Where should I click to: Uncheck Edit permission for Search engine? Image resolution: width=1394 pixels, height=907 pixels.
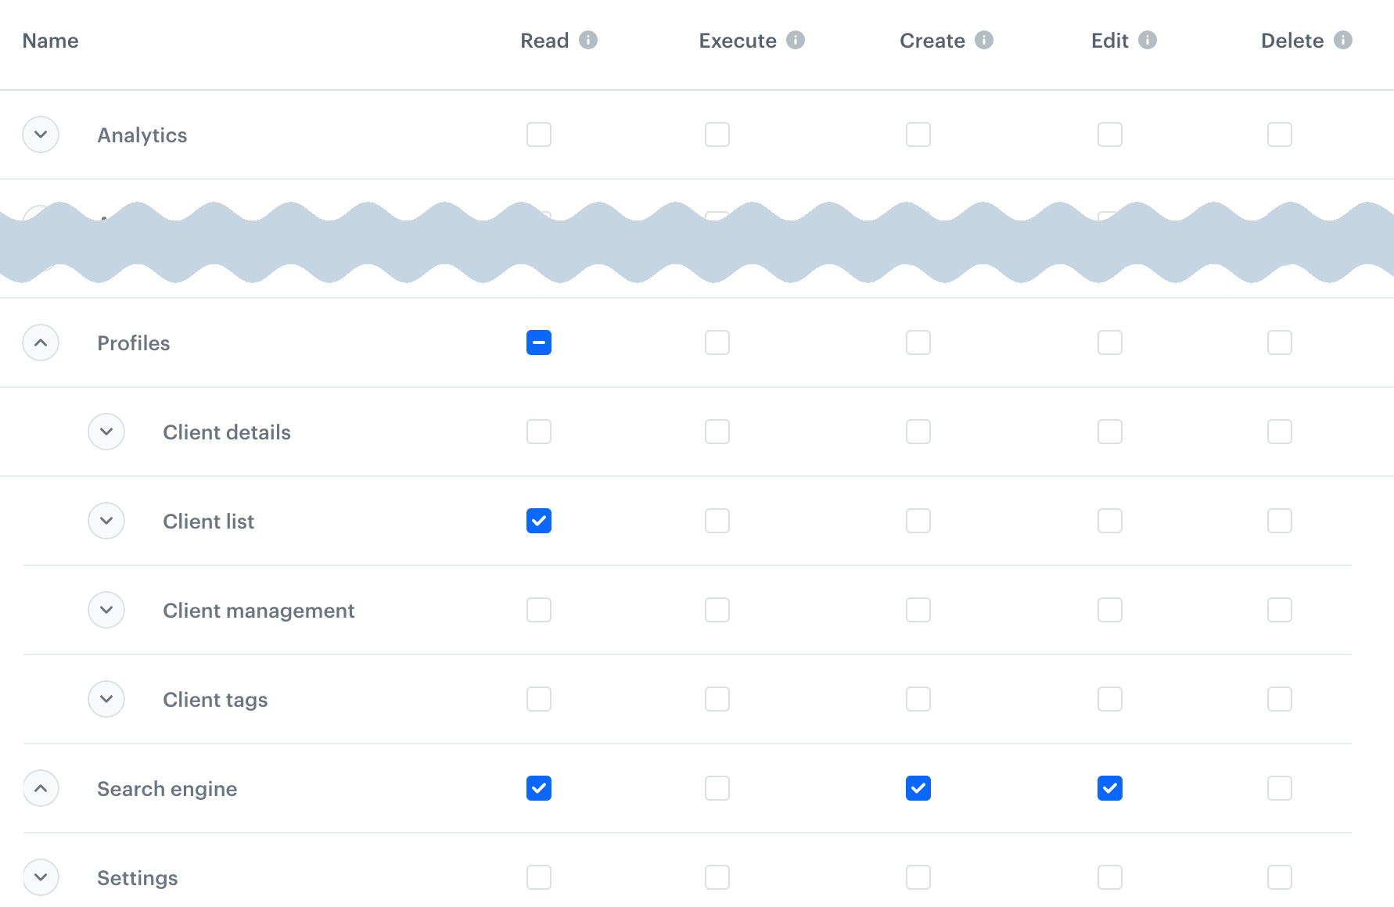click(1109, 788)
